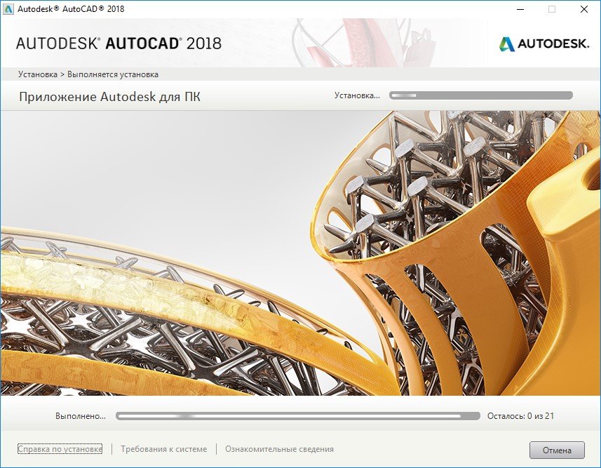This screenshot has width=601, height=468.
Task: Click the Осталось: 0 из 21 text
Action: [520, 416]
